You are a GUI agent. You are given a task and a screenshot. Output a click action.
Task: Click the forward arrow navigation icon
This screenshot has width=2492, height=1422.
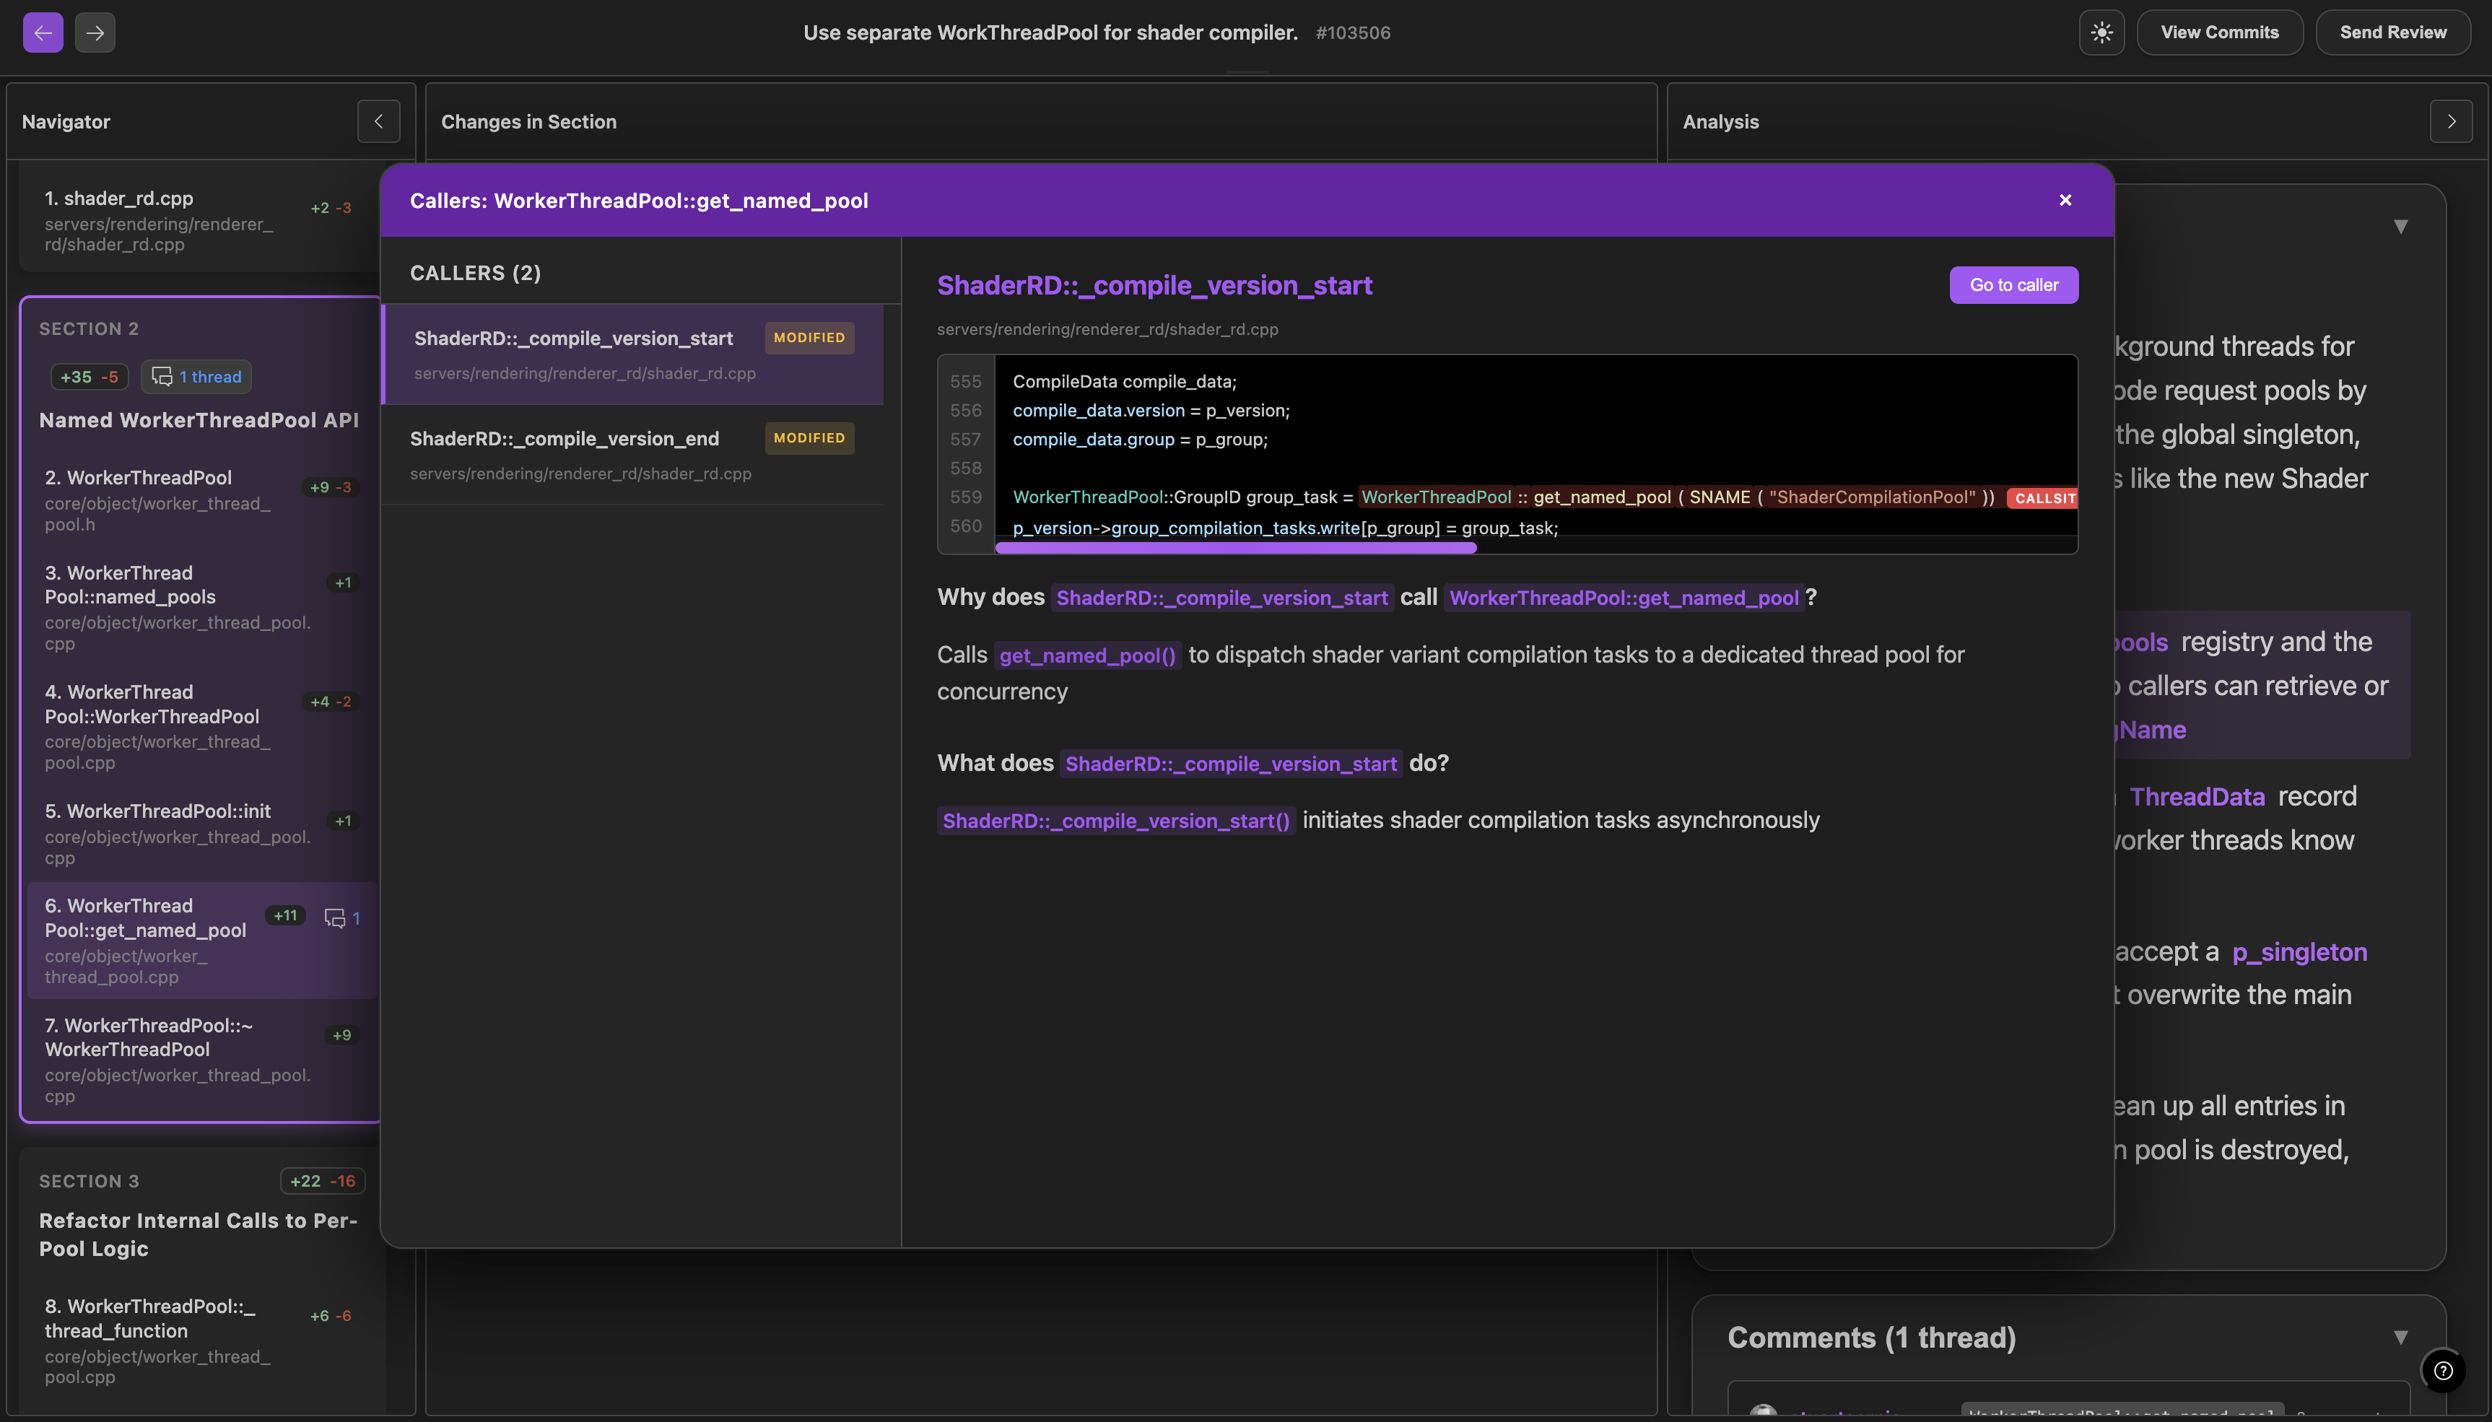click(95, 32)
